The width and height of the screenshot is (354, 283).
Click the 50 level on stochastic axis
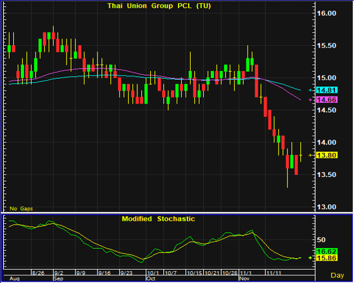click(321, 240)
